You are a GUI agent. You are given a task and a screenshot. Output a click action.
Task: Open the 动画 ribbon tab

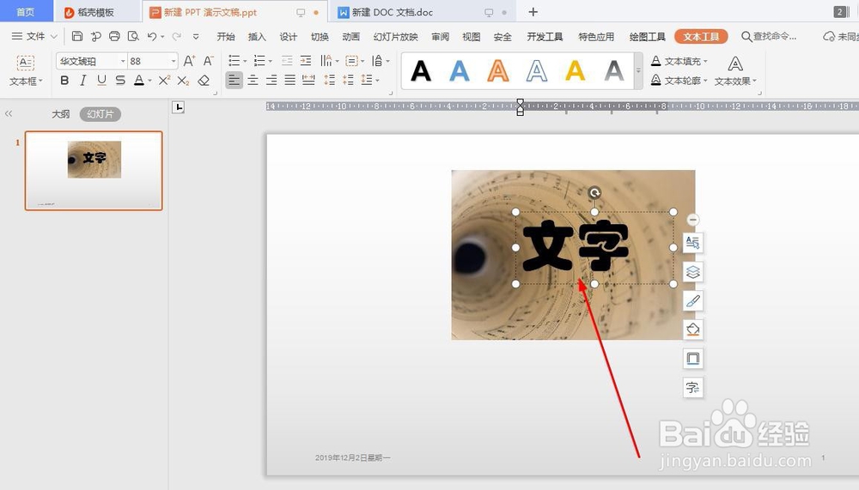350,37
